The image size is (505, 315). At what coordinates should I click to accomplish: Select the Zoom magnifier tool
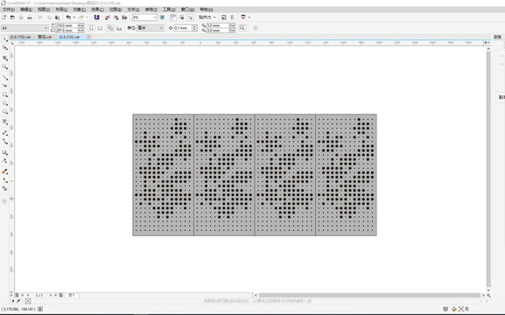(5, 66)
